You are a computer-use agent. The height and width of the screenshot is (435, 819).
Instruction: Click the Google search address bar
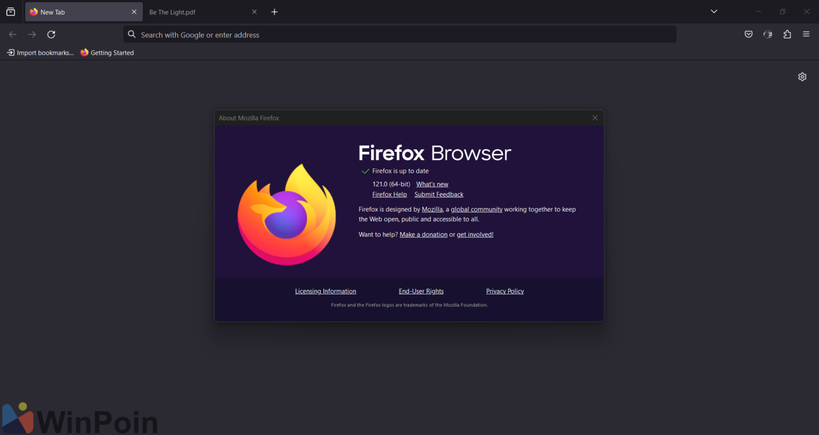pyautogui.click(x=400, y=34)
